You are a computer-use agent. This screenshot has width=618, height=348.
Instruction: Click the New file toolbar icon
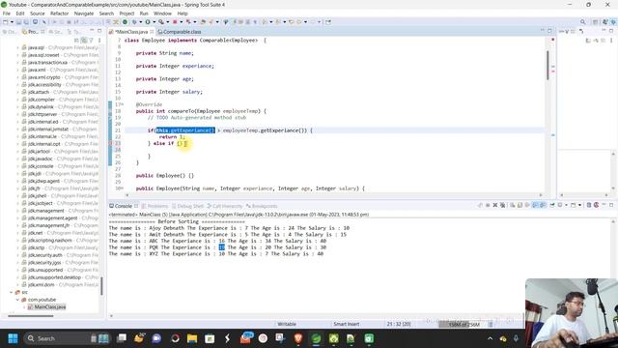tap(6, 22)
